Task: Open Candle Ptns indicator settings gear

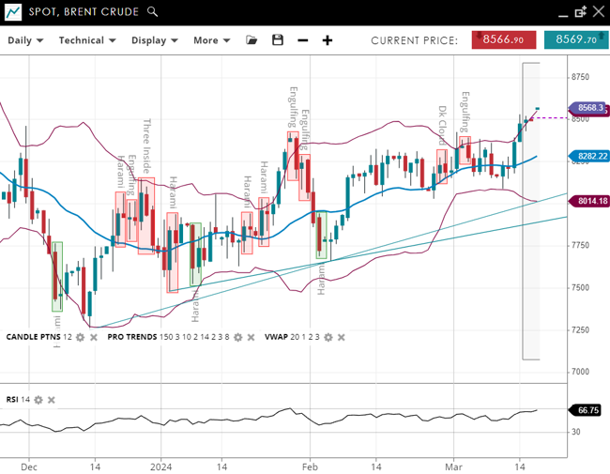Action: (81, 337)
